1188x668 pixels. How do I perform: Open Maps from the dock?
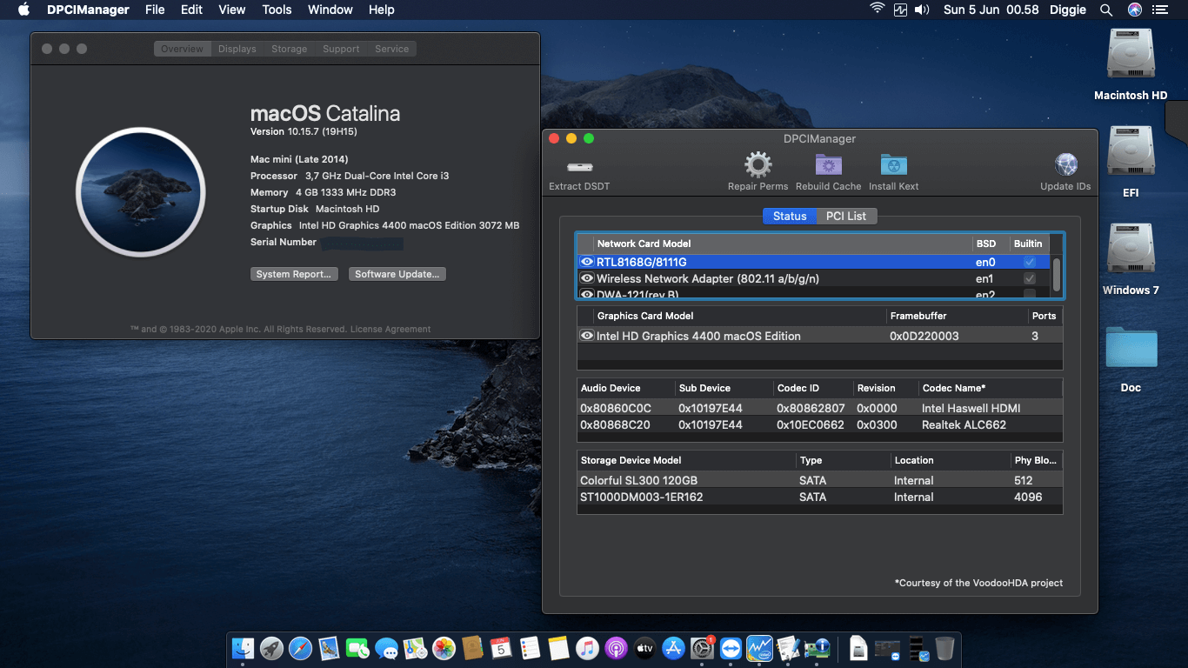point(415,648)
